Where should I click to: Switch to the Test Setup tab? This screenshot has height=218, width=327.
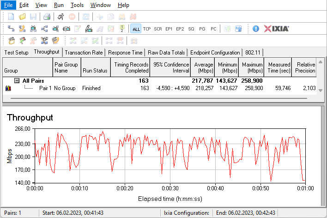(16, 53)
